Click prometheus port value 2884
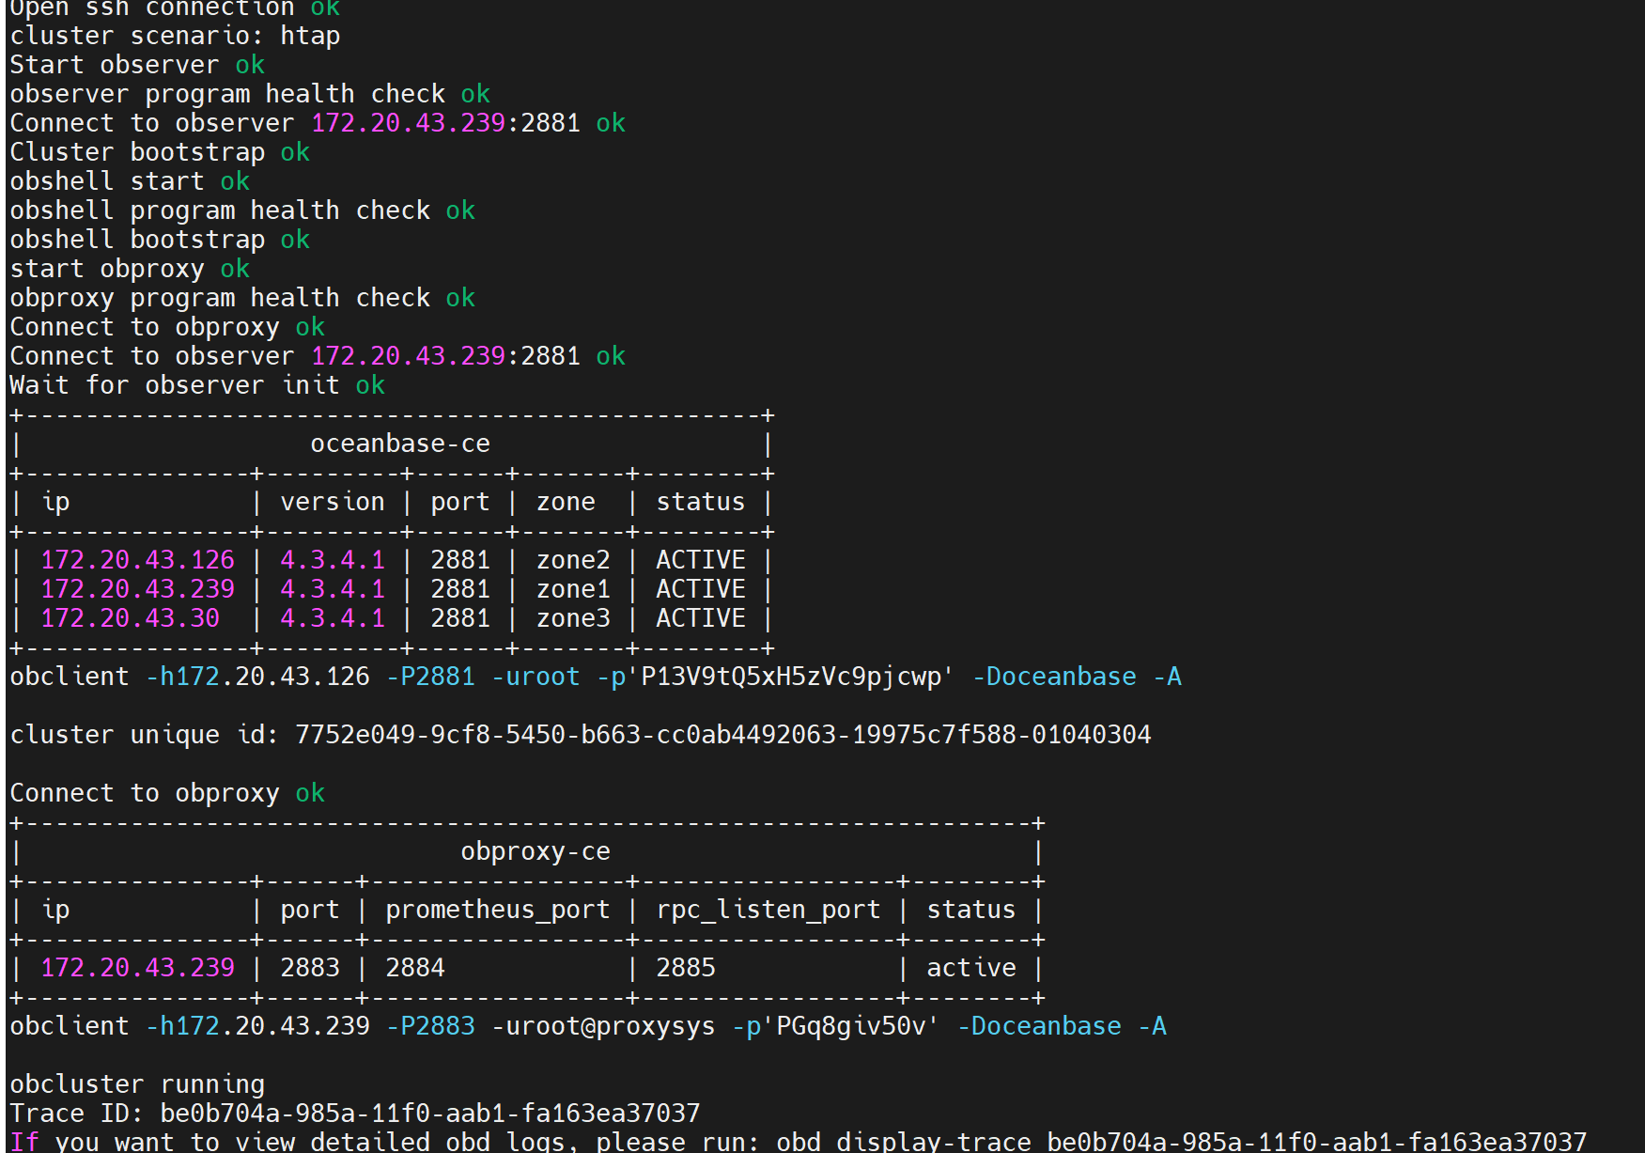This screenshot has width=1645, height=1153. [x=415, y=969]
